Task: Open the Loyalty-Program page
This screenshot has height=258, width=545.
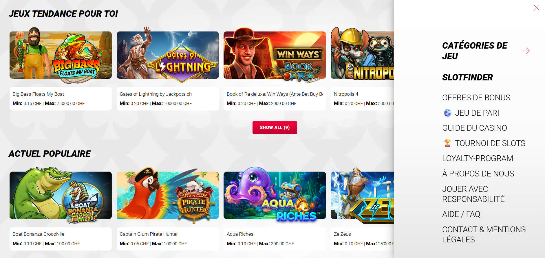Action: point(478,159)
